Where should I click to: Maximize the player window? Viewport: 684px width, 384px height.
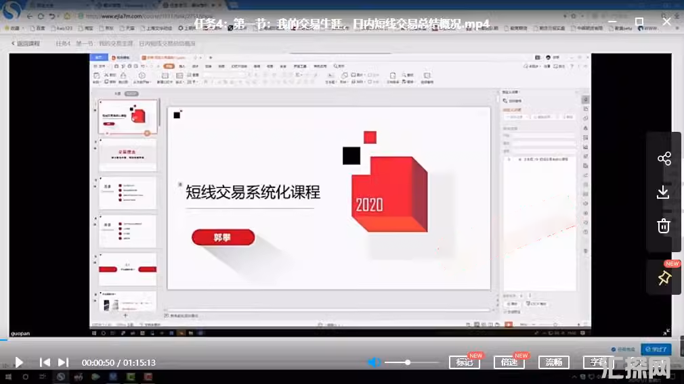[x=639, y=22]
